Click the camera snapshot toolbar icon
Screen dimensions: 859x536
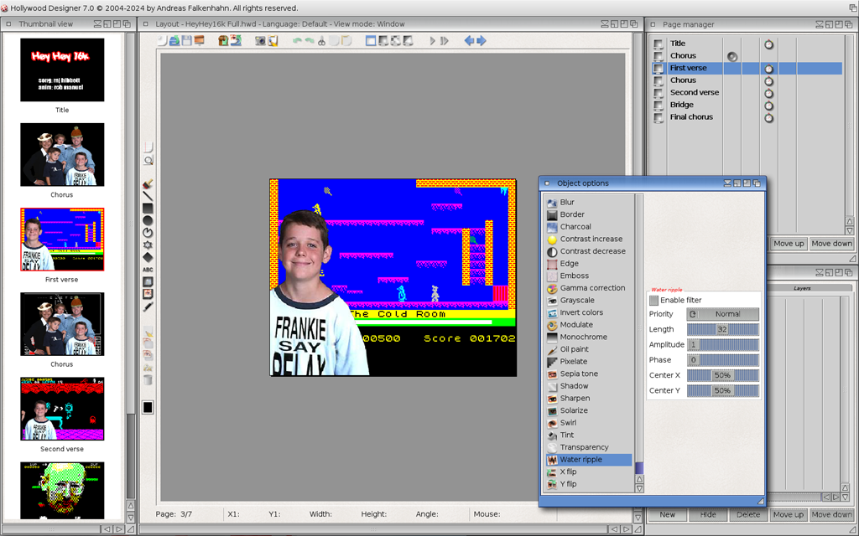260,40
